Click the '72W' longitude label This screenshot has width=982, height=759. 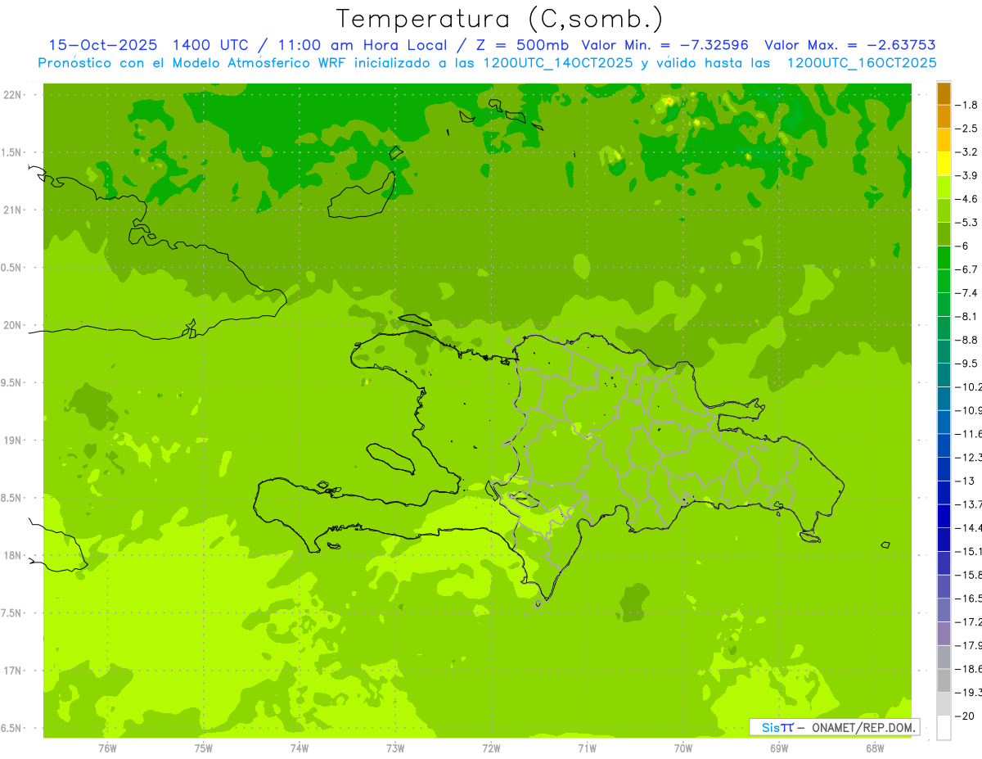pyautogui.click(x=491, y=748)
